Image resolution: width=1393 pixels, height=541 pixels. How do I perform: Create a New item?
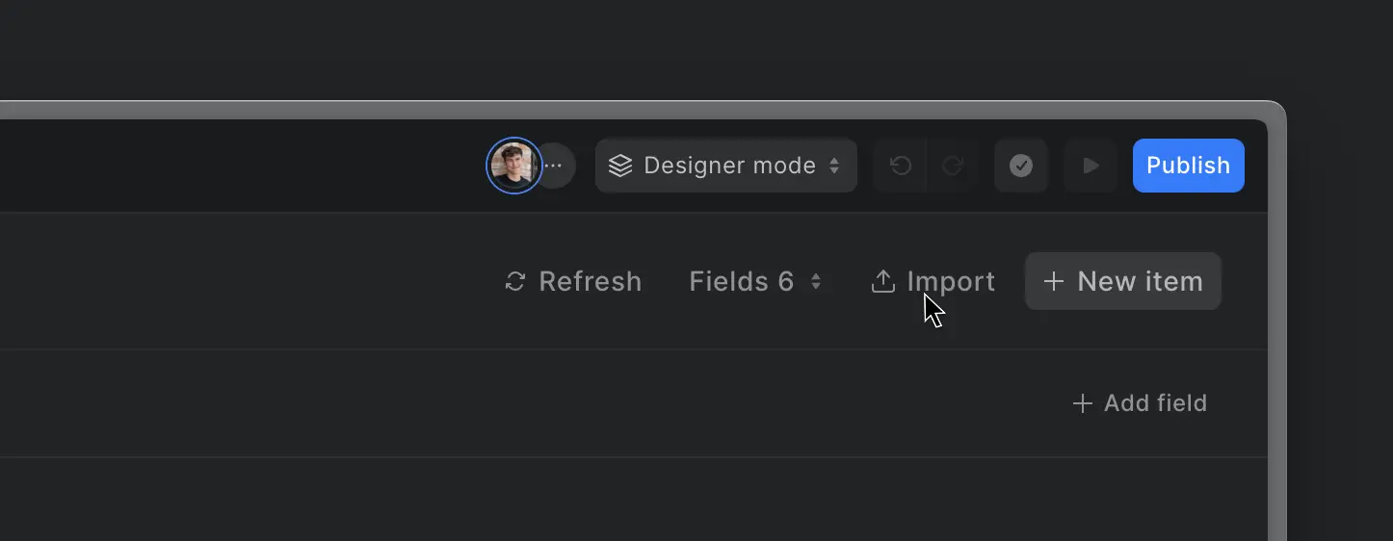click(1123, 281)
